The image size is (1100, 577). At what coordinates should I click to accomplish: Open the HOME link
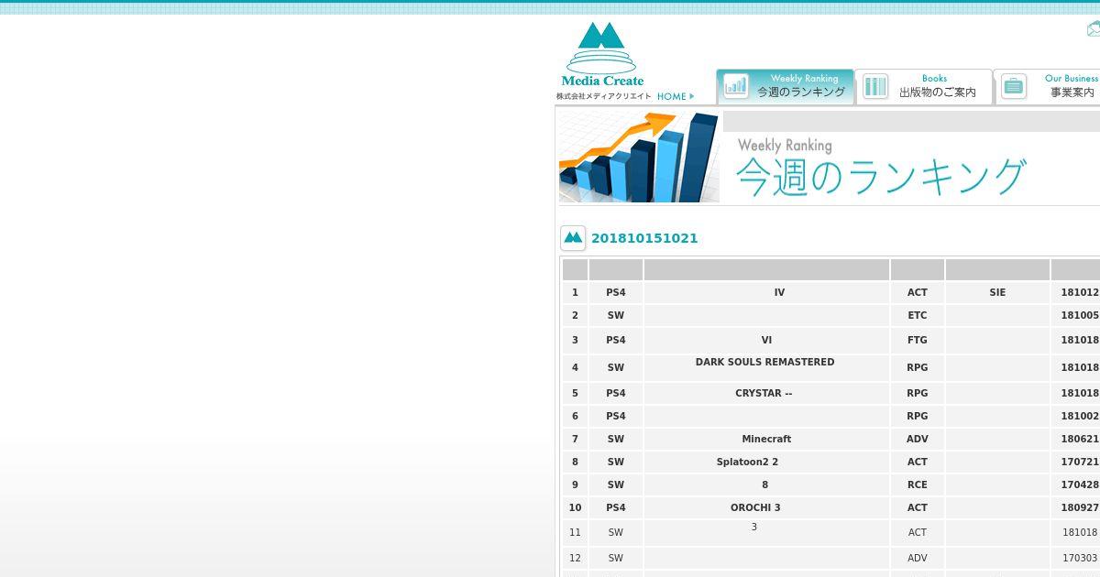(x=676, y=96)
